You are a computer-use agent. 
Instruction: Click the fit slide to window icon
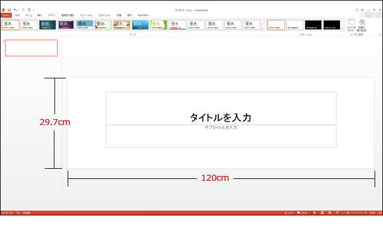(380, 213)
